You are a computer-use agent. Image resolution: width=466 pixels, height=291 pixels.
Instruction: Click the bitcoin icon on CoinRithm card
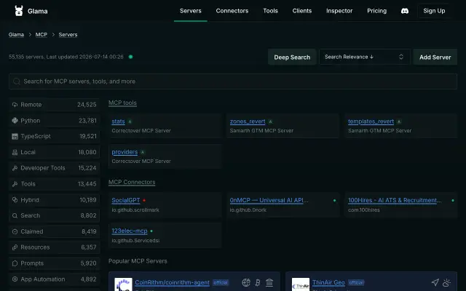click(258, 282)
